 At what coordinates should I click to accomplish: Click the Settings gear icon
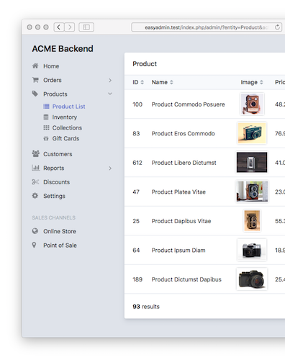(35, 196)
